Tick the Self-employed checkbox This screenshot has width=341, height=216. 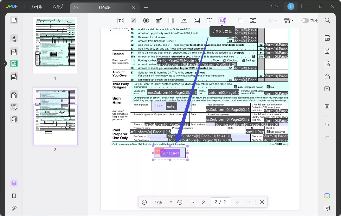tap(268, 132)
